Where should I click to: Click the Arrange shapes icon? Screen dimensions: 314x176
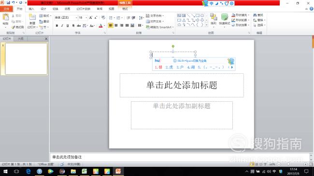pyautogui.click(x=214, y=17)
